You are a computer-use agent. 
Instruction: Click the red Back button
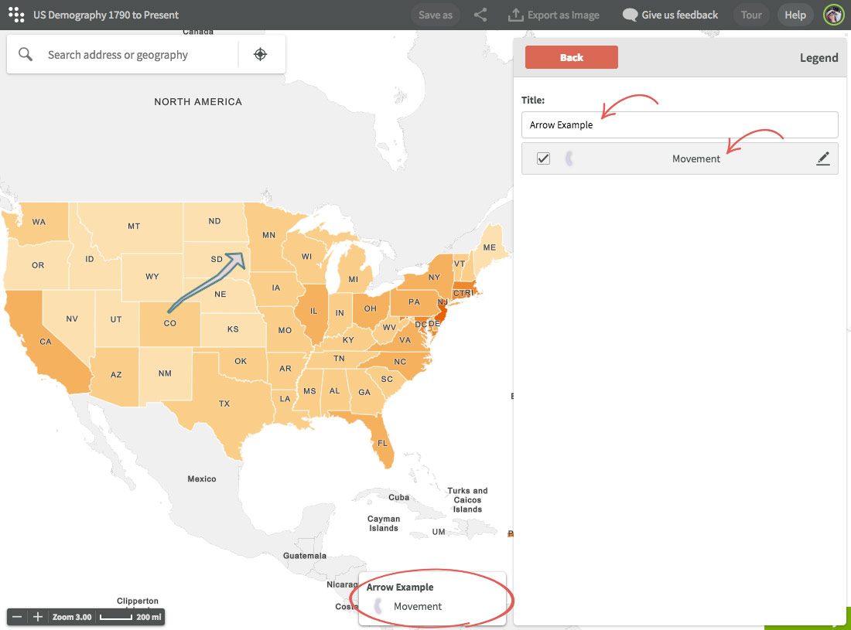tap(572, 57)
